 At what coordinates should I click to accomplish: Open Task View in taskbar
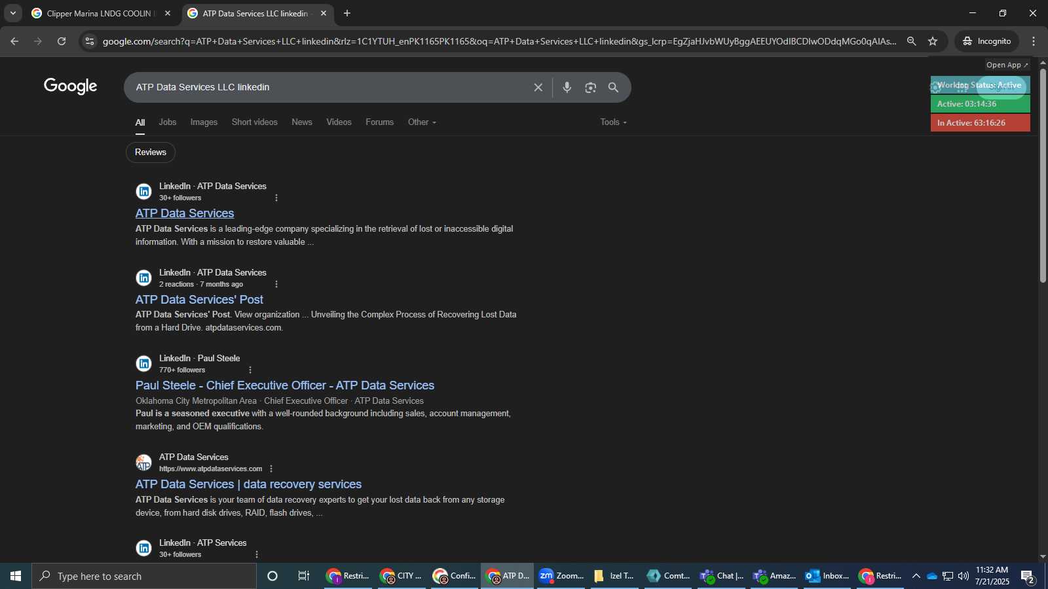tap(303, 576)
